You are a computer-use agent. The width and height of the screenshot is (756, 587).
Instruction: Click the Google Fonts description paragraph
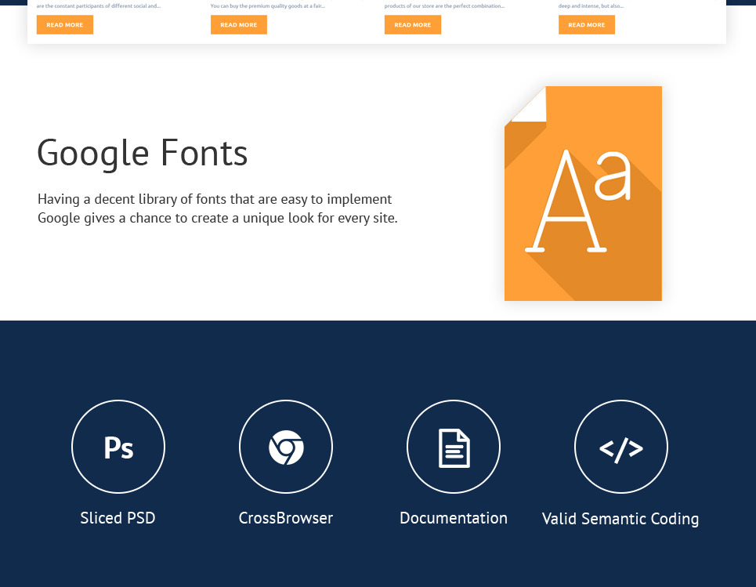(218, 208)
